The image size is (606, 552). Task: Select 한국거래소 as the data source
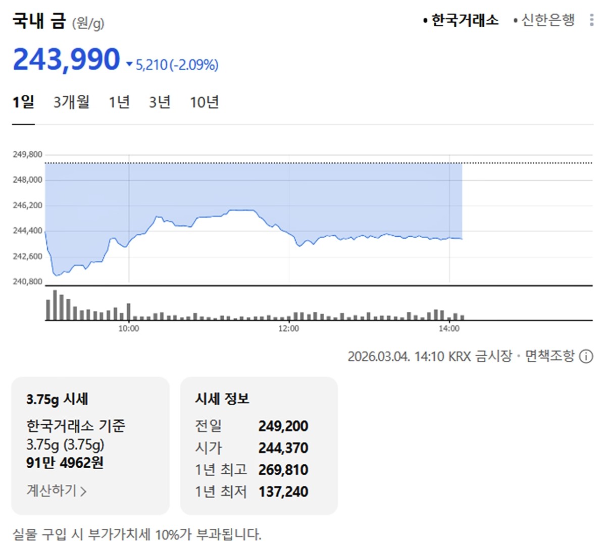tap(463, 21)
